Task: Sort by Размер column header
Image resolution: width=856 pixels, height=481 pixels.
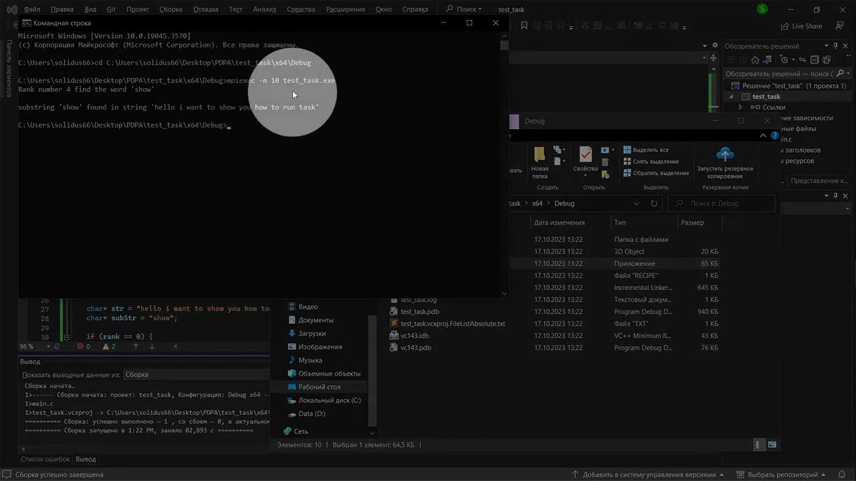Action: 692,222
